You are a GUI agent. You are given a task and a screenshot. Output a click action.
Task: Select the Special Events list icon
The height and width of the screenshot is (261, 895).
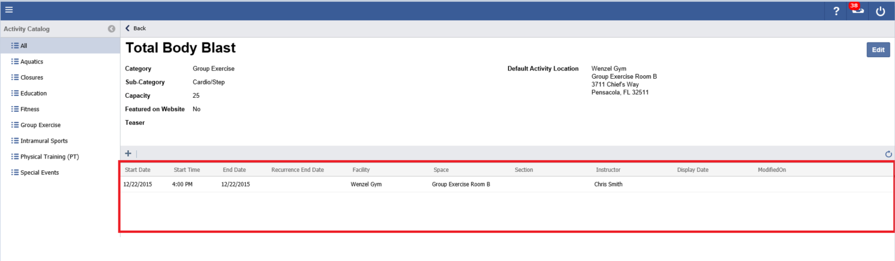15,172
